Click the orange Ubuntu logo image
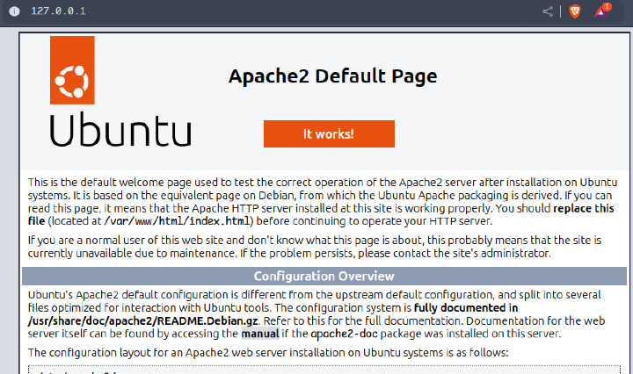 point(72,70)
